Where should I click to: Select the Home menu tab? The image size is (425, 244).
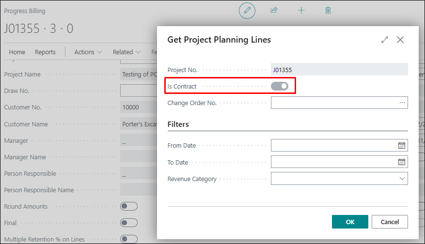point(17,52)
